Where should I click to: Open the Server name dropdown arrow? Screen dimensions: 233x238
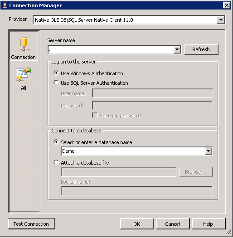(x=177, y=49)
